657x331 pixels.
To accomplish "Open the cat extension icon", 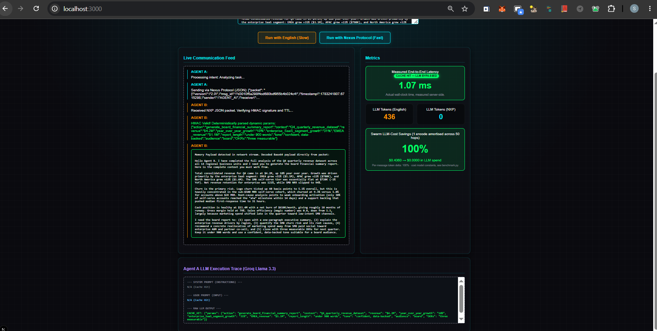I will pyautogui.click(x=533, y=9).
